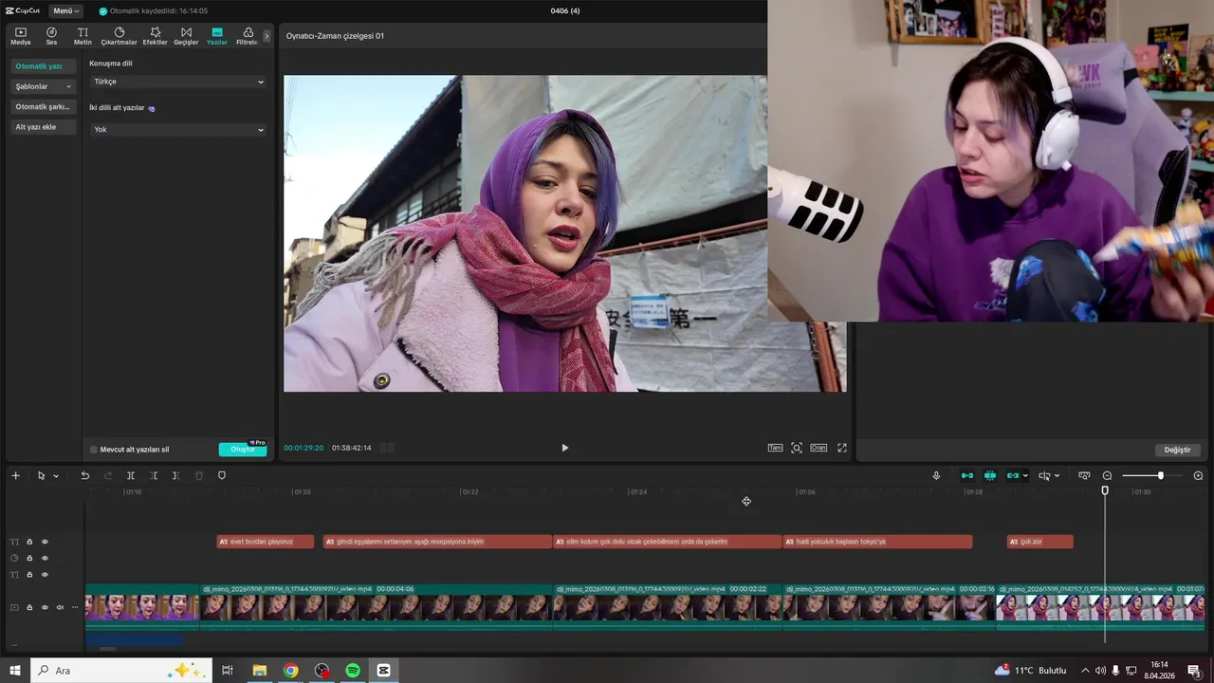
Task: Undo the last action
Action: (84, 475)
